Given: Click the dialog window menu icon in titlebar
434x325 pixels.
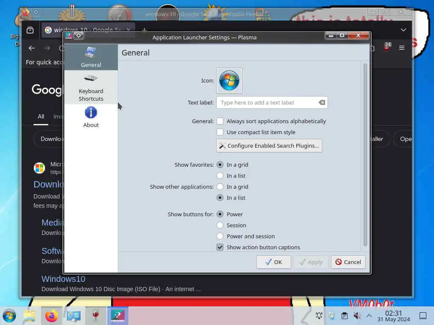Looking at the screenshot, I should [69, 35].
